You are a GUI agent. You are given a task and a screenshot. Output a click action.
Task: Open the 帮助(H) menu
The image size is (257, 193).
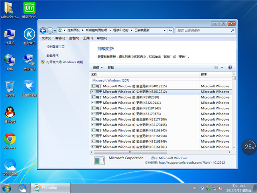click(102, 38)
